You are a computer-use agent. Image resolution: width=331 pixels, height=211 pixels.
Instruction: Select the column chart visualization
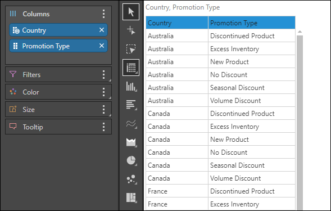tap(131, 86)
